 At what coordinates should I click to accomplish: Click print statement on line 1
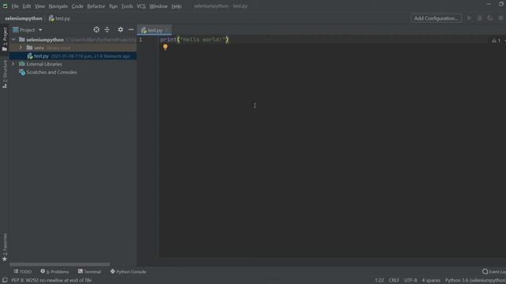194,39
